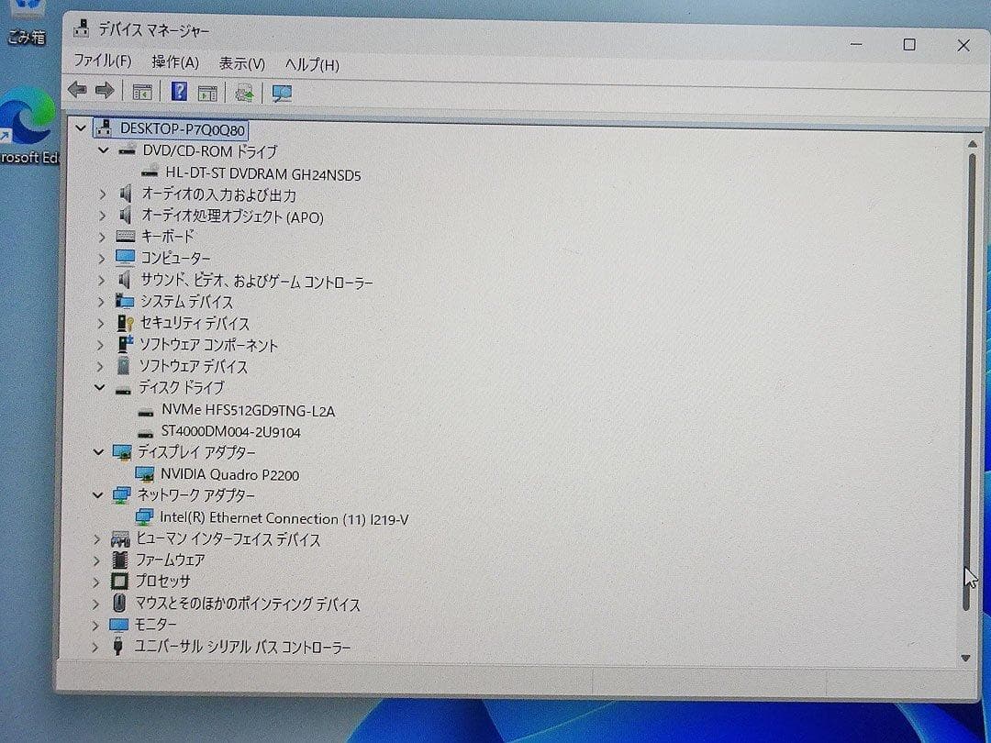Click the Forward navigation arrow in toolbar

105,89
